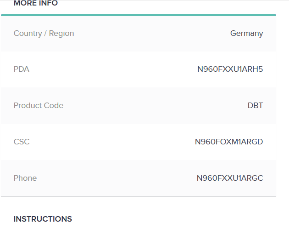Click the PDA label
289x229 pixels.
tap(22, 69)
